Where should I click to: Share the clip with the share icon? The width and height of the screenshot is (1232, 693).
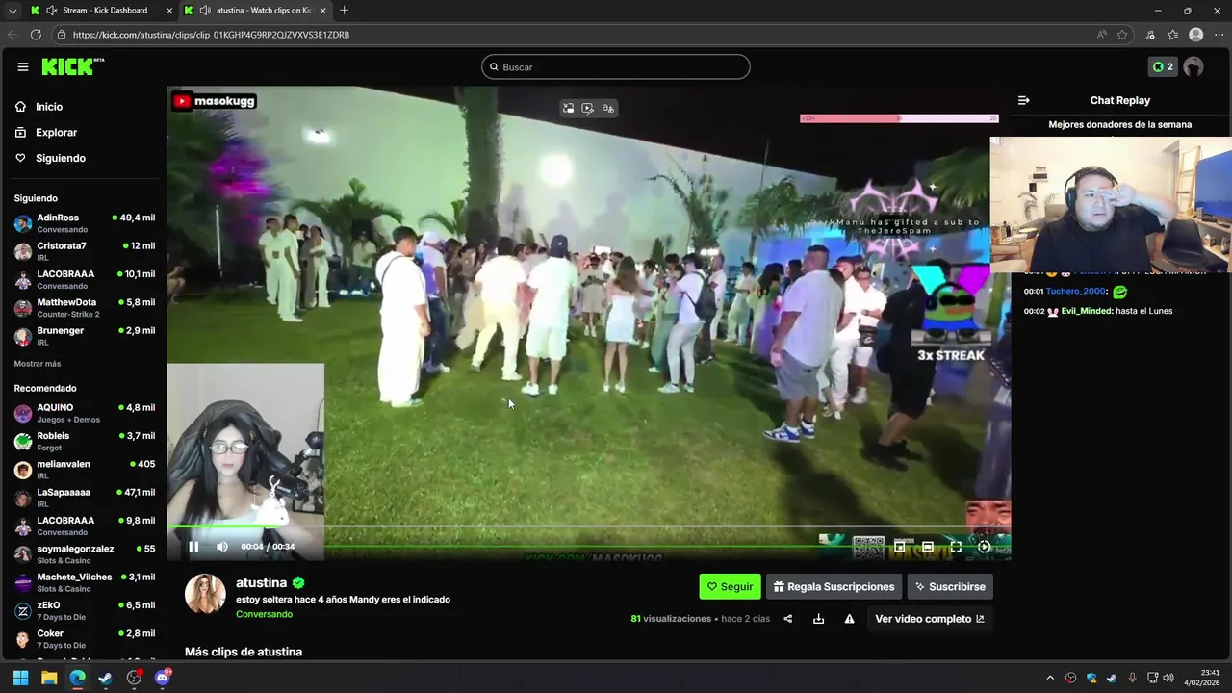(788, 619)
